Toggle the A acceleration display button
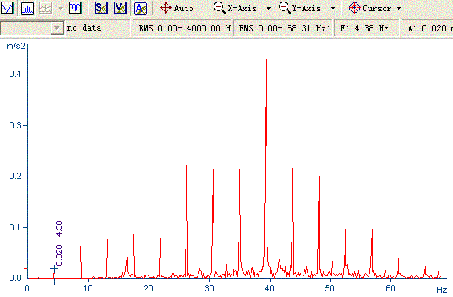Screen dimensions: 453x297 coord(141,8)
